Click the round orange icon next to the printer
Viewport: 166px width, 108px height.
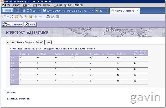17,17
